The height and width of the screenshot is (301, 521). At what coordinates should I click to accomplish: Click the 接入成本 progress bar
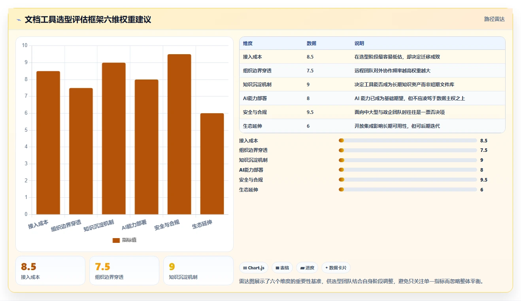pyautogui.click(x=408, y=140)
